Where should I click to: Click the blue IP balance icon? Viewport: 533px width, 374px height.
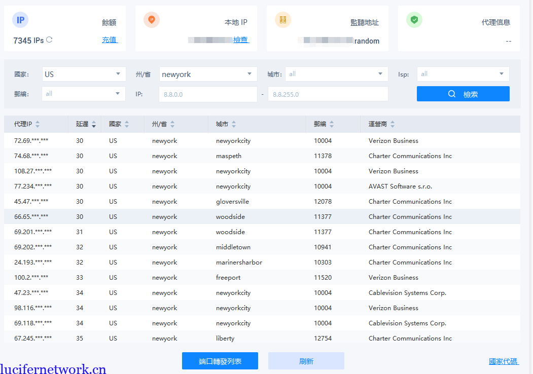20,20
